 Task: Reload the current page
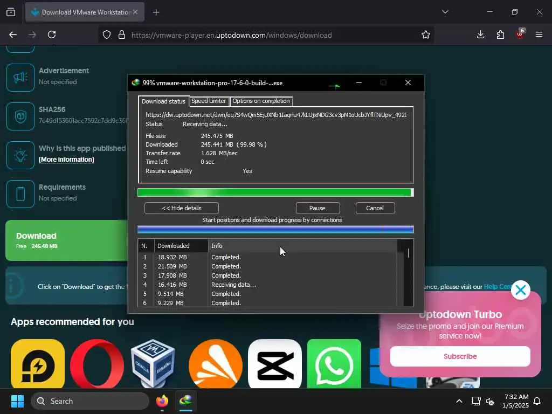coord(52,34)
